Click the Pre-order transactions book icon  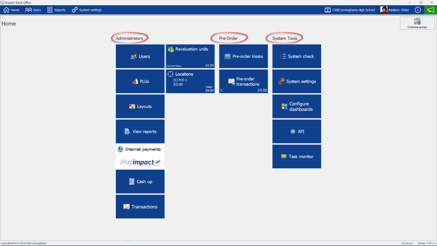pyautogui.click(x=232, y=82)
